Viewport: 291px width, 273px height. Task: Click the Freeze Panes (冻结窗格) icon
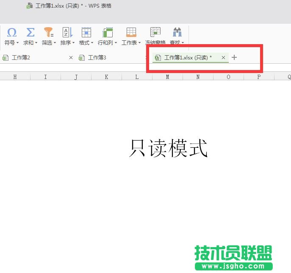155,32
